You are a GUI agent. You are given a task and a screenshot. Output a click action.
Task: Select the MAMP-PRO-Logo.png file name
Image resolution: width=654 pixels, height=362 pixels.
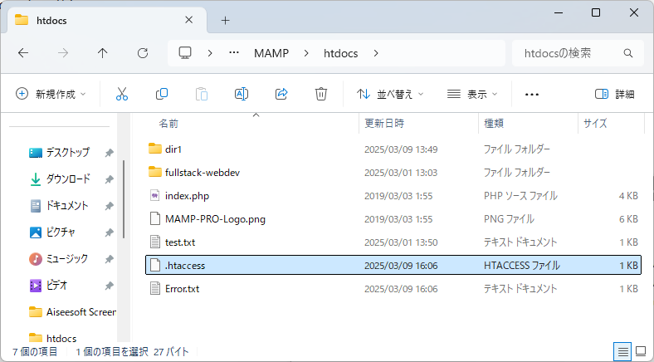click(215, 219)
